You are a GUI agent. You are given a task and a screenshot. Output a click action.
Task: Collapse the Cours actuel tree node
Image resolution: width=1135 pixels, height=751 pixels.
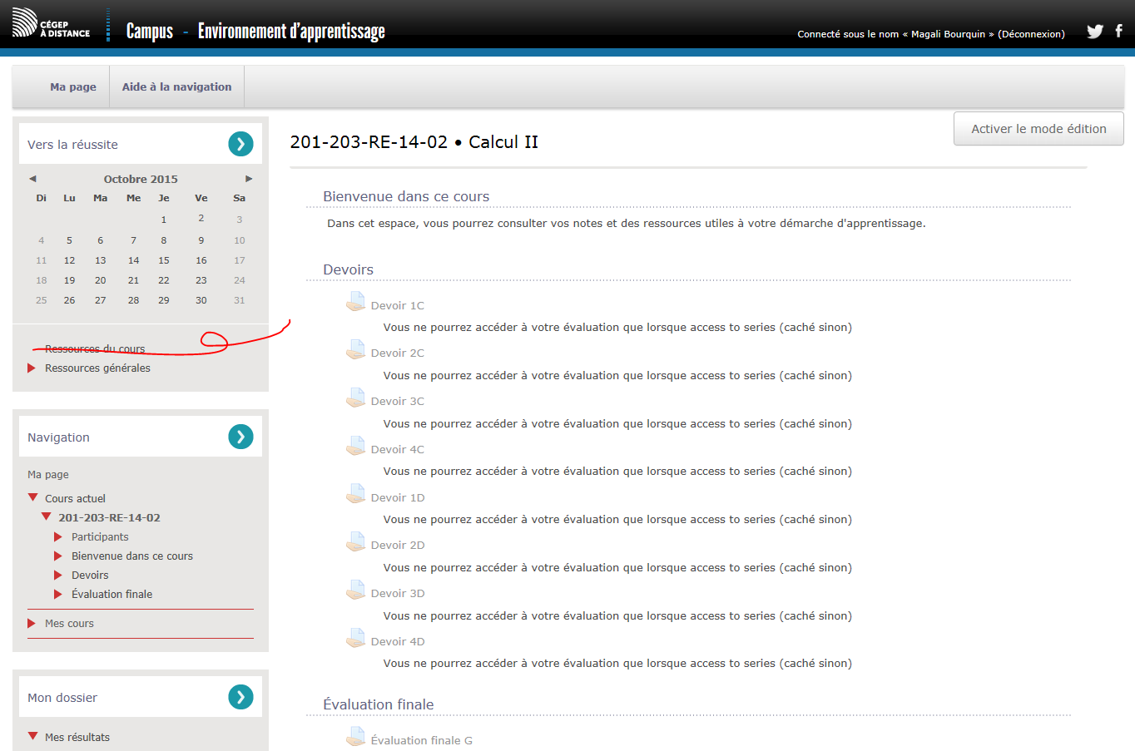click(x=33, y=497)
